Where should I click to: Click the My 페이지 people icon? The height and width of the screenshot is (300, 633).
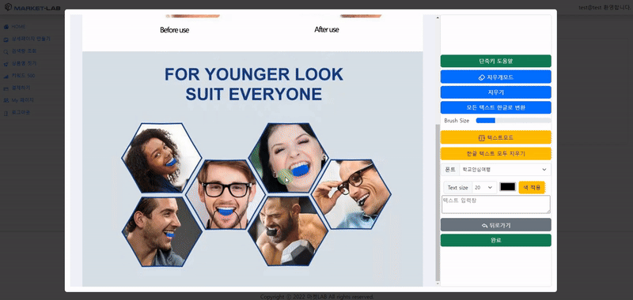6,100
